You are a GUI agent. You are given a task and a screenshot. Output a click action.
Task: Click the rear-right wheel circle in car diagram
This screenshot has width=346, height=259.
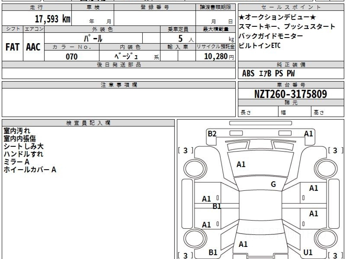(326, 239)
